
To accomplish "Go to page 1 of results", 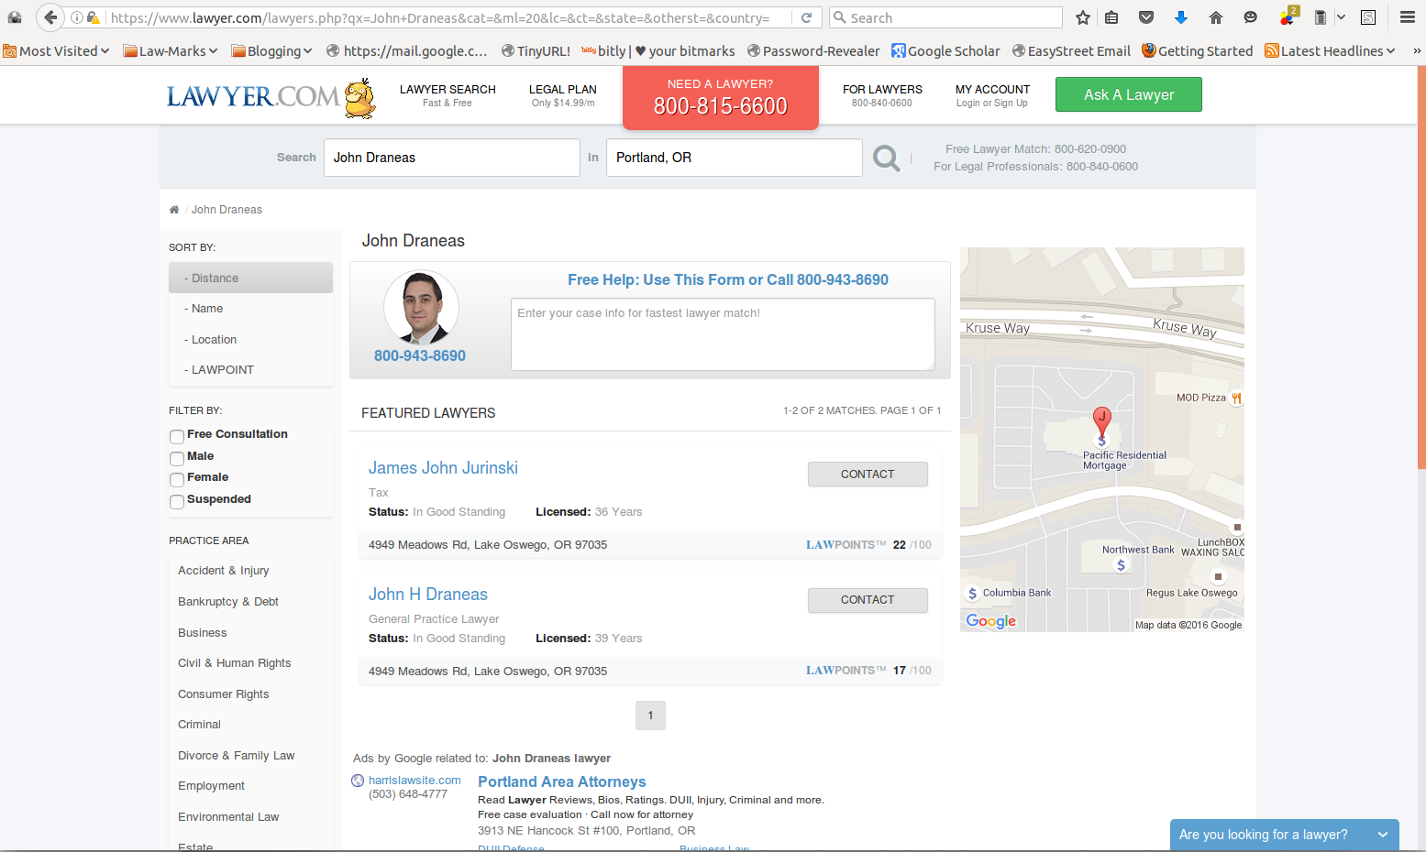I will pos(650,715).
